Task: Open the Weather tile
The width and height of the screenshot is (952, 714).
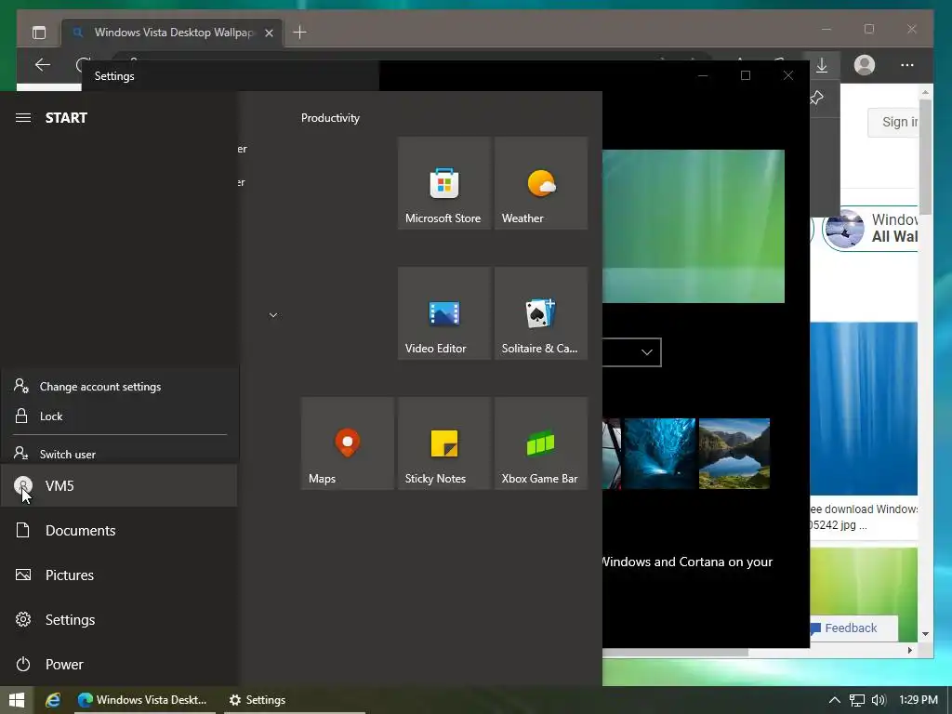Action: (x=541, y=183)
